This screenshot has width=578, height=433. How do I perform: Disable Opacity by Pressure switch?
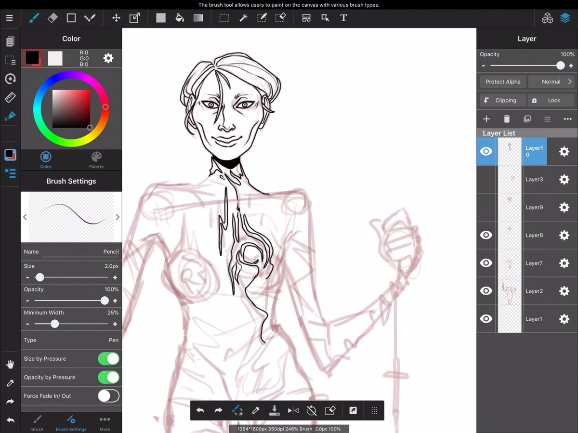point(108,377)
